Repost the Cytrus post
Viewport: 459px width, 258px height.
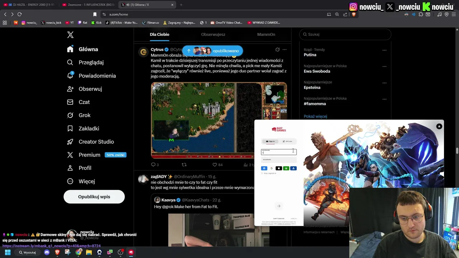coord(184,165)
